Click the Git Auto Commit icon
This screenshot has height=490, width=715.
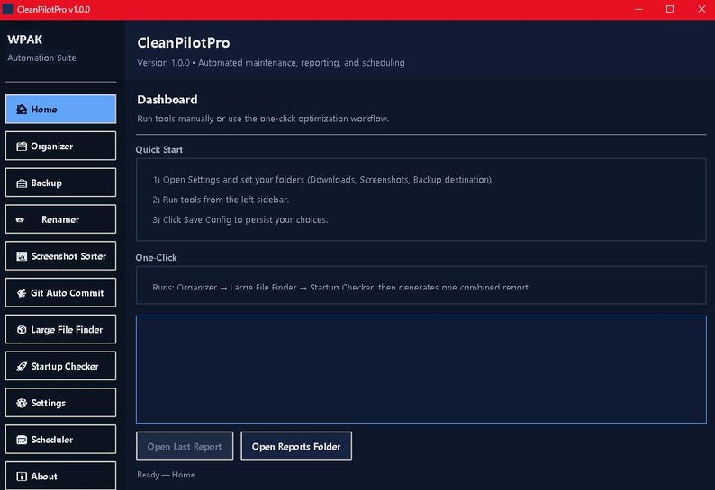tap(22, 293)
